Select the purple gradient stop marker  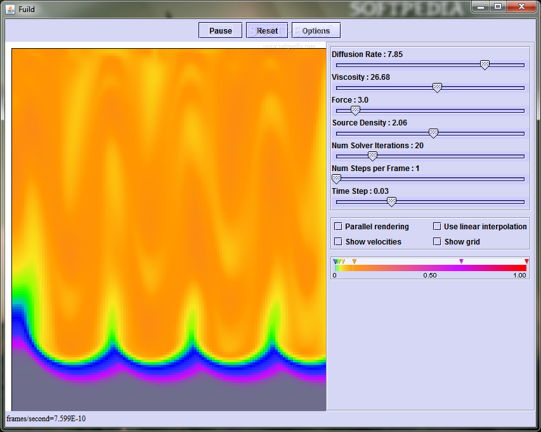(x=461, y=262)
